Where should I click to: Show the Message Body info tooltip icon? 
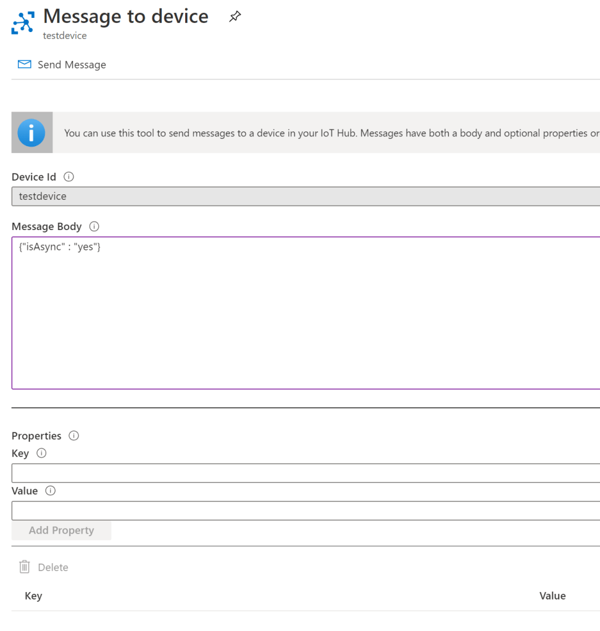pos(94,226)
